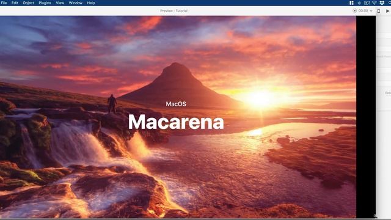The image size is (391, 220).
Task: Click the screen recording camera menu bar icon
Action: 367,3
